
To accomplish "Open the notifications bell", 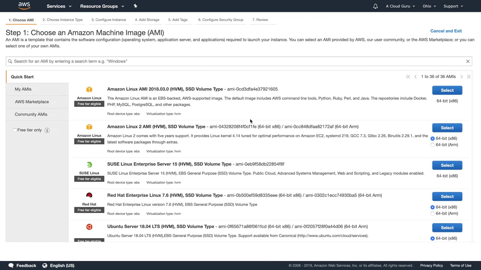I will pos(375,6).
